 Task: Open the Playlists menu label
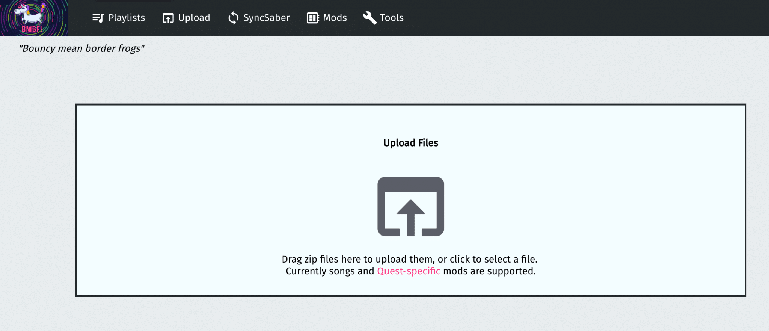[127, 18]
